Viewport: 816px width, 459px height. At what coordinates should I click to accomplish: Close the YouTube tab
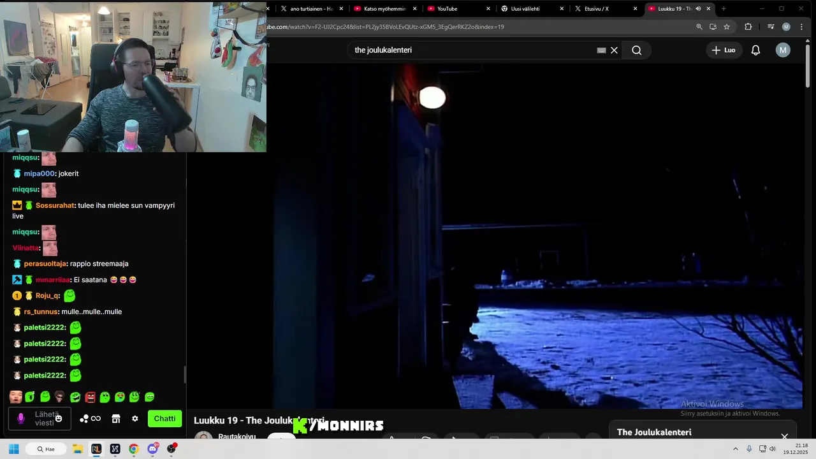pos(488,9)
